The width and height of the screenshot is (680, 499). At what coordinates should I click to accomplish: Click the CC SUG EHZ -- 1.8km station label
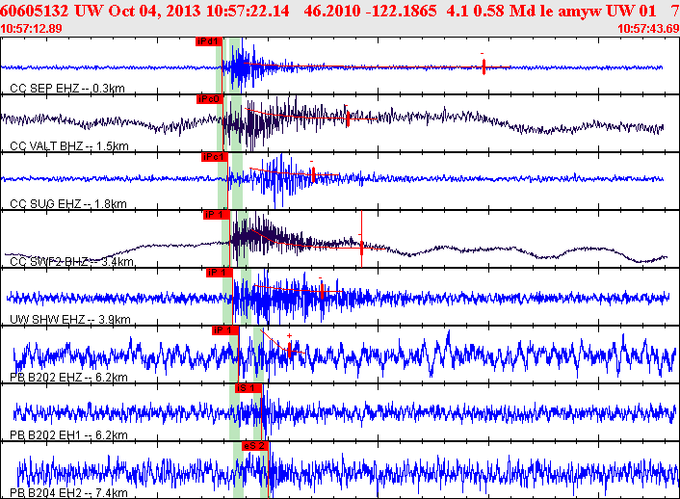68,204
